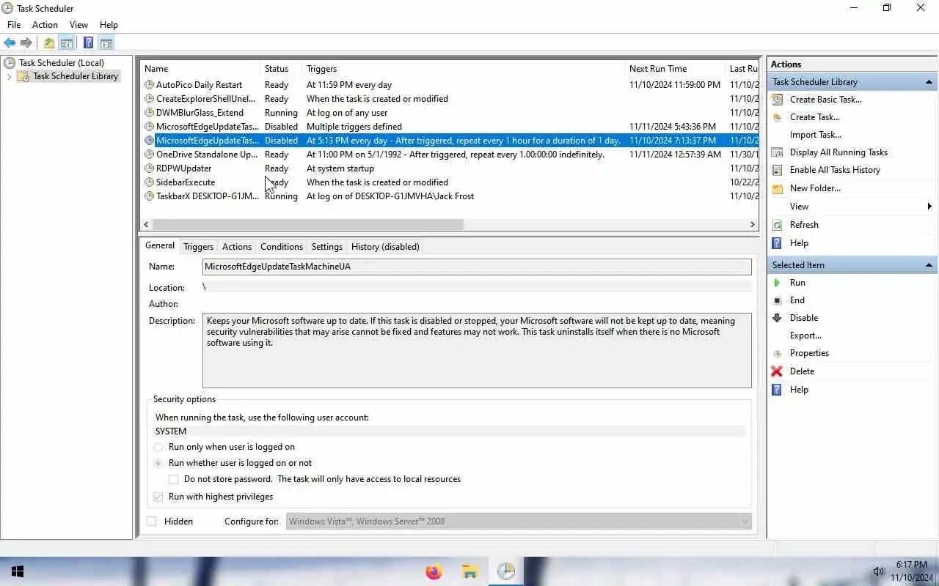Collapse the Task Scheduler Library actions section
This screenshot has height=586, width=939.
pyautogui.click(x=929, y=82)
